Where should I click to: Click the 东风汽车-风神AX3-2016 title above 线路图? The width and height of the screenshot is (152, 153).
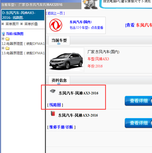(78, 93)
